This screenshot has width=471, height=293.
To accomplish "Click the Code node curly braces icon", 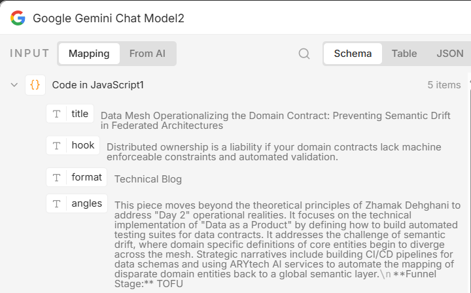I will (35, 85).
